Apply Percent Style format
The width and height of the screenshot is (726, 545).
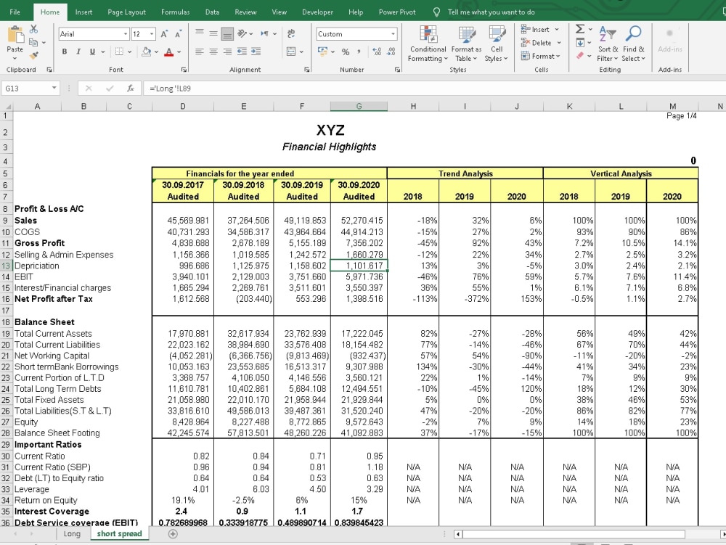point(346,52)
